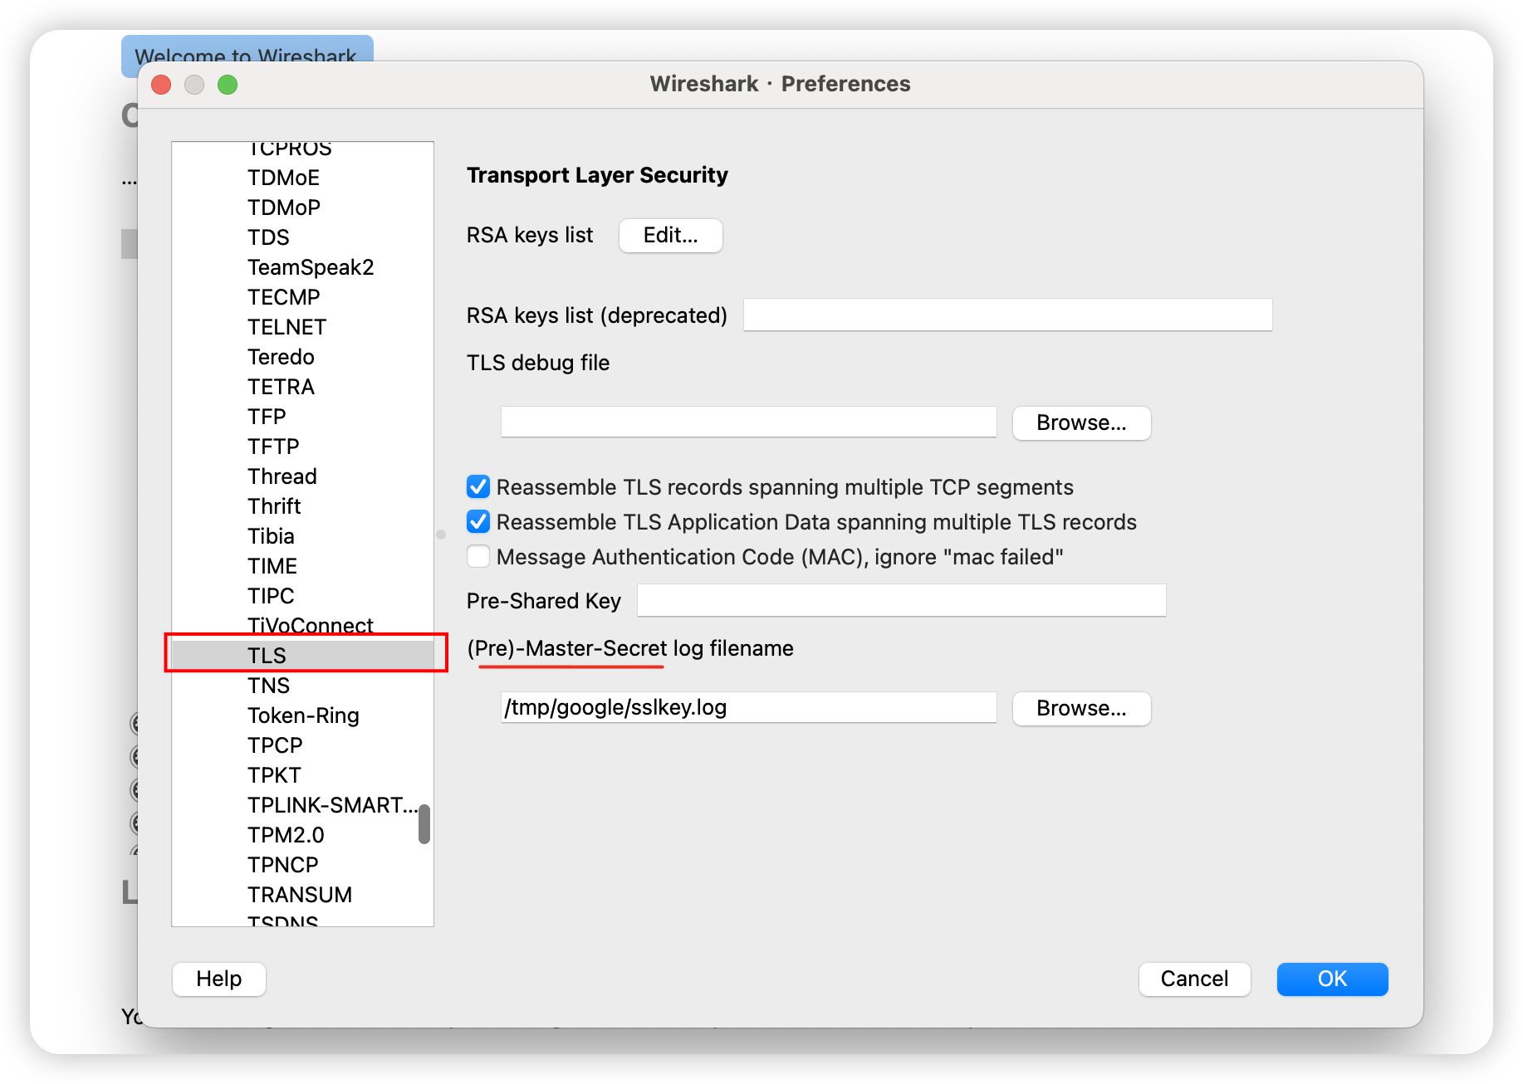Select TLS in the protocol list
The width and height of the screenshot is (1523, 1084).
(x=302, y=656)
